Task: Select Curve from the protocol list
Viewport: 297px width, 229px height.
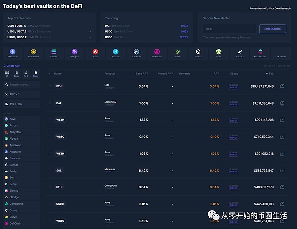Action: tap(12, 216)
